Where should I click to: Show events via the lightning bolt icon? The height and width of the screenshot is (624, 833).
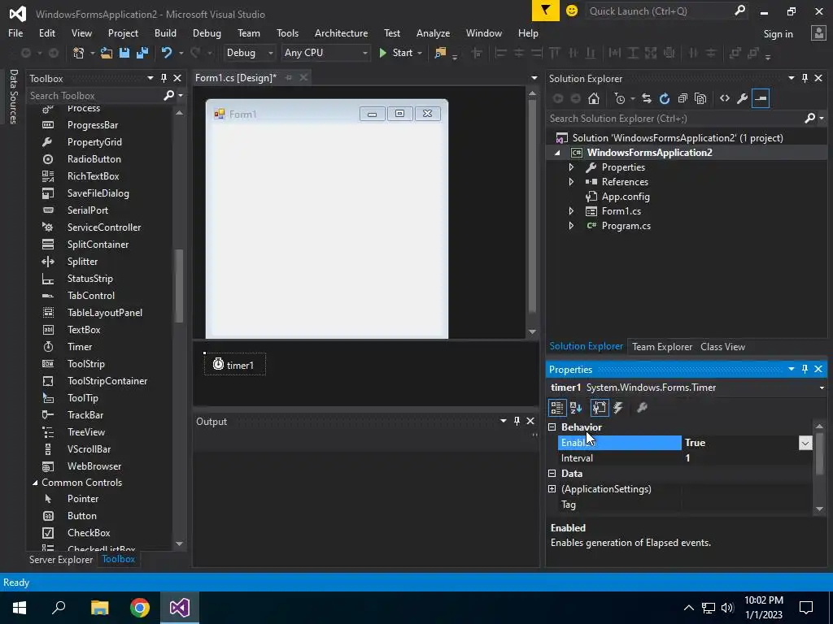pyautogui.click(x=618, y=408)
